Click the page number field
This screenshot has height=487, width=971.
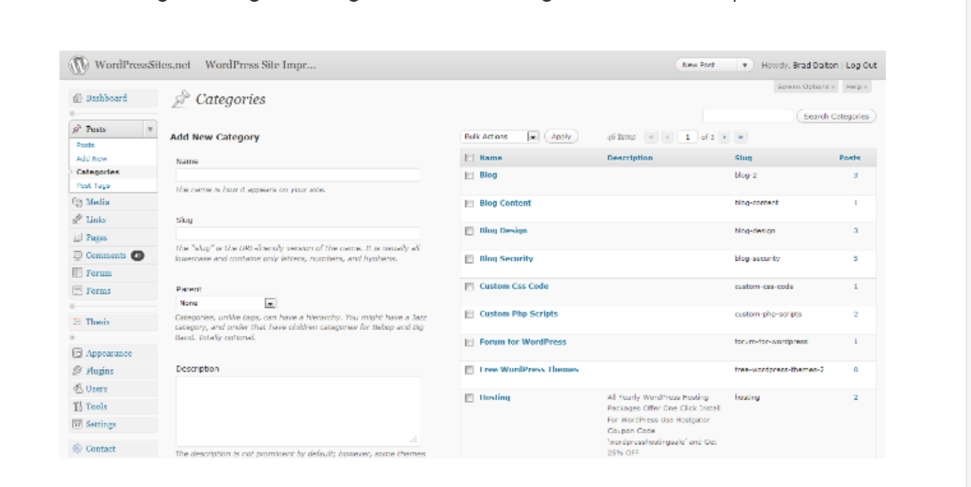[687, 137]
